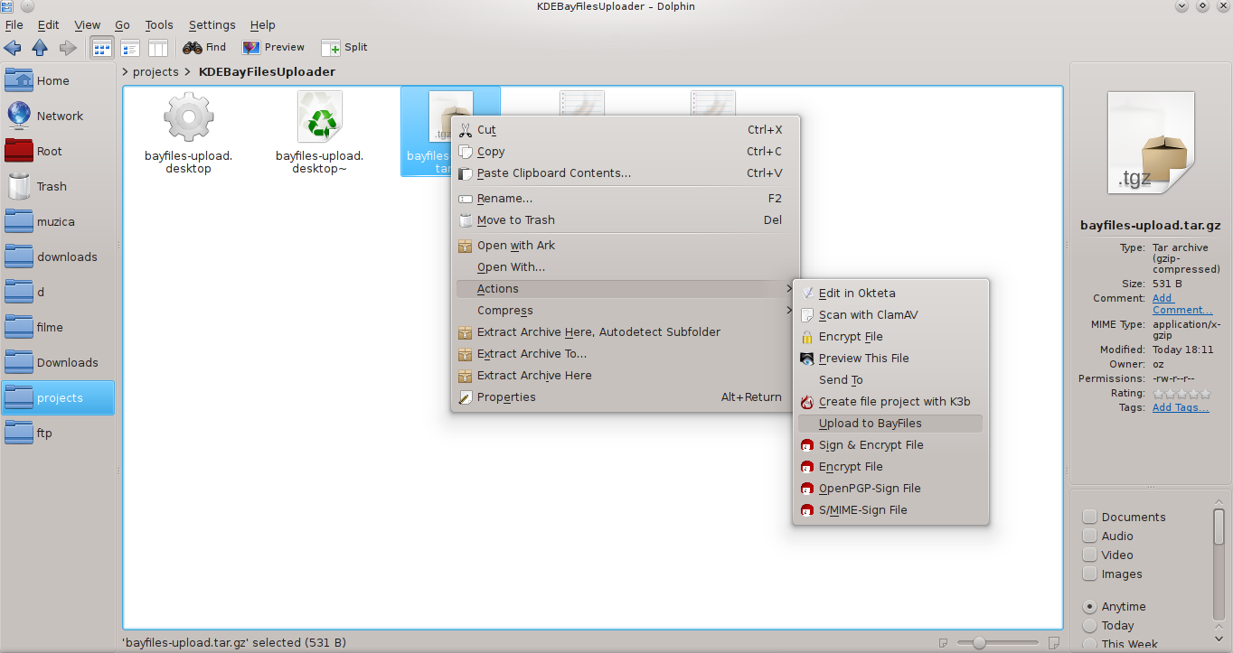Choose Extract Archive To...
1233x653 pixels.
pos(625,354)
